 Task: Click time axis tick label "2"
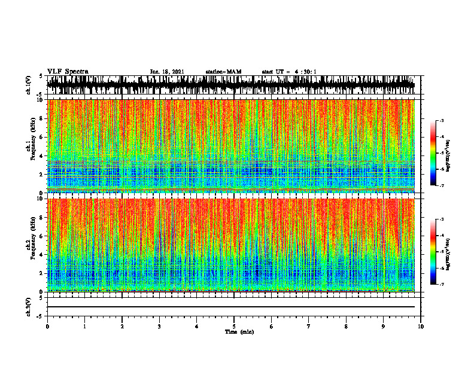pyautogui.click(x=122, y=327)
